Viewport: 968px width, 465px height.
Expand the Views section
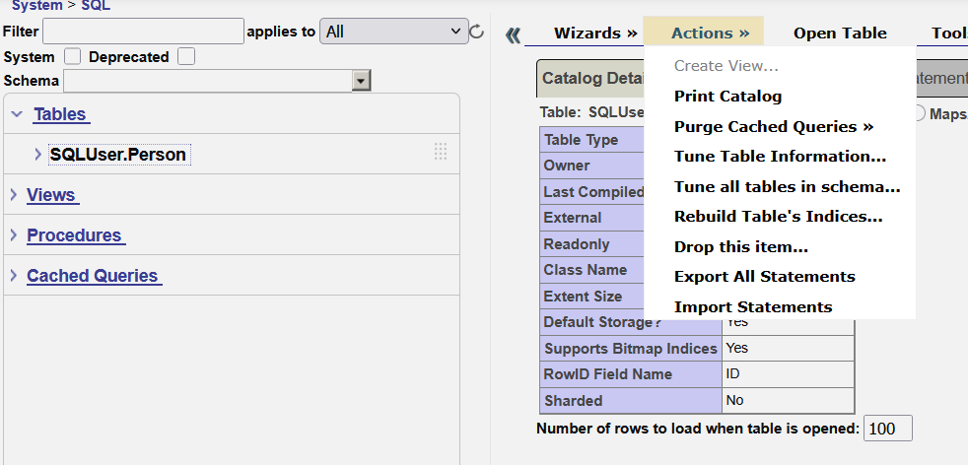tap(14, 195)
